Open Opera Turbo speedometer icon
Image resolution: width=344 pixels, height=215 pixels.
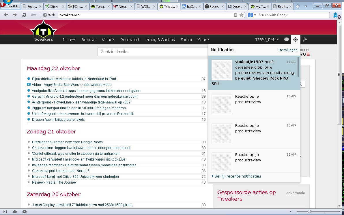pos(25,212)
